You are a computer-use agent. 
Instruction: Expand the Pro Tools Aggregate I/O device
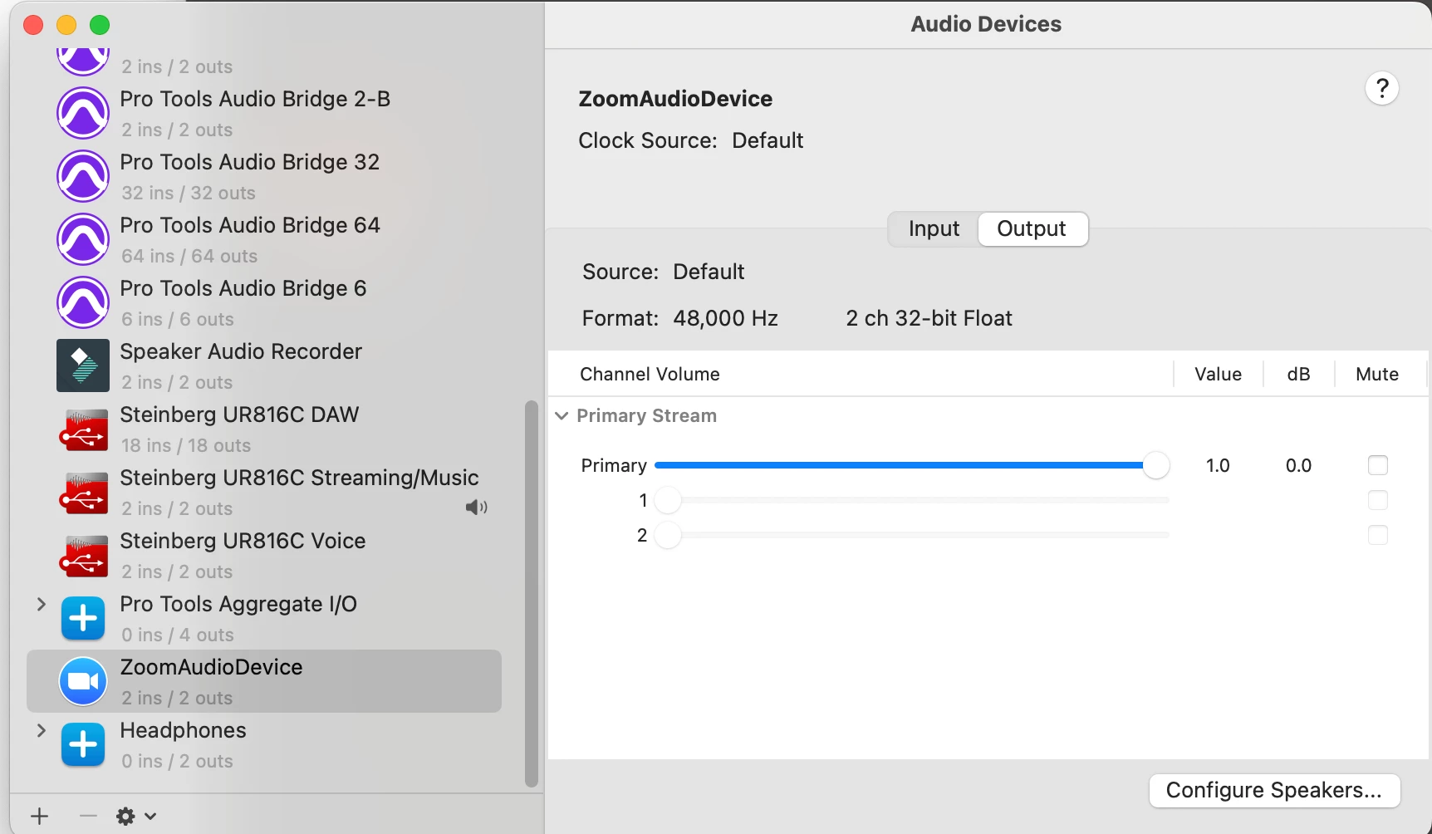[x=41, y=604]
